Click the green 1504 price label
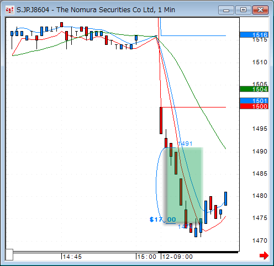The width and height of the screenshot is (274, 266). (x=254, y=89)
